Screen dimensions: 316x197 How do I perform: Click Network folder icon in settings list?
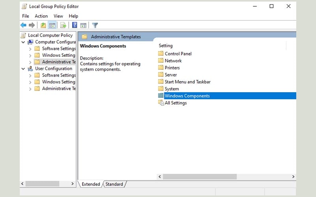pyautogui.click(x=161, y=61)
